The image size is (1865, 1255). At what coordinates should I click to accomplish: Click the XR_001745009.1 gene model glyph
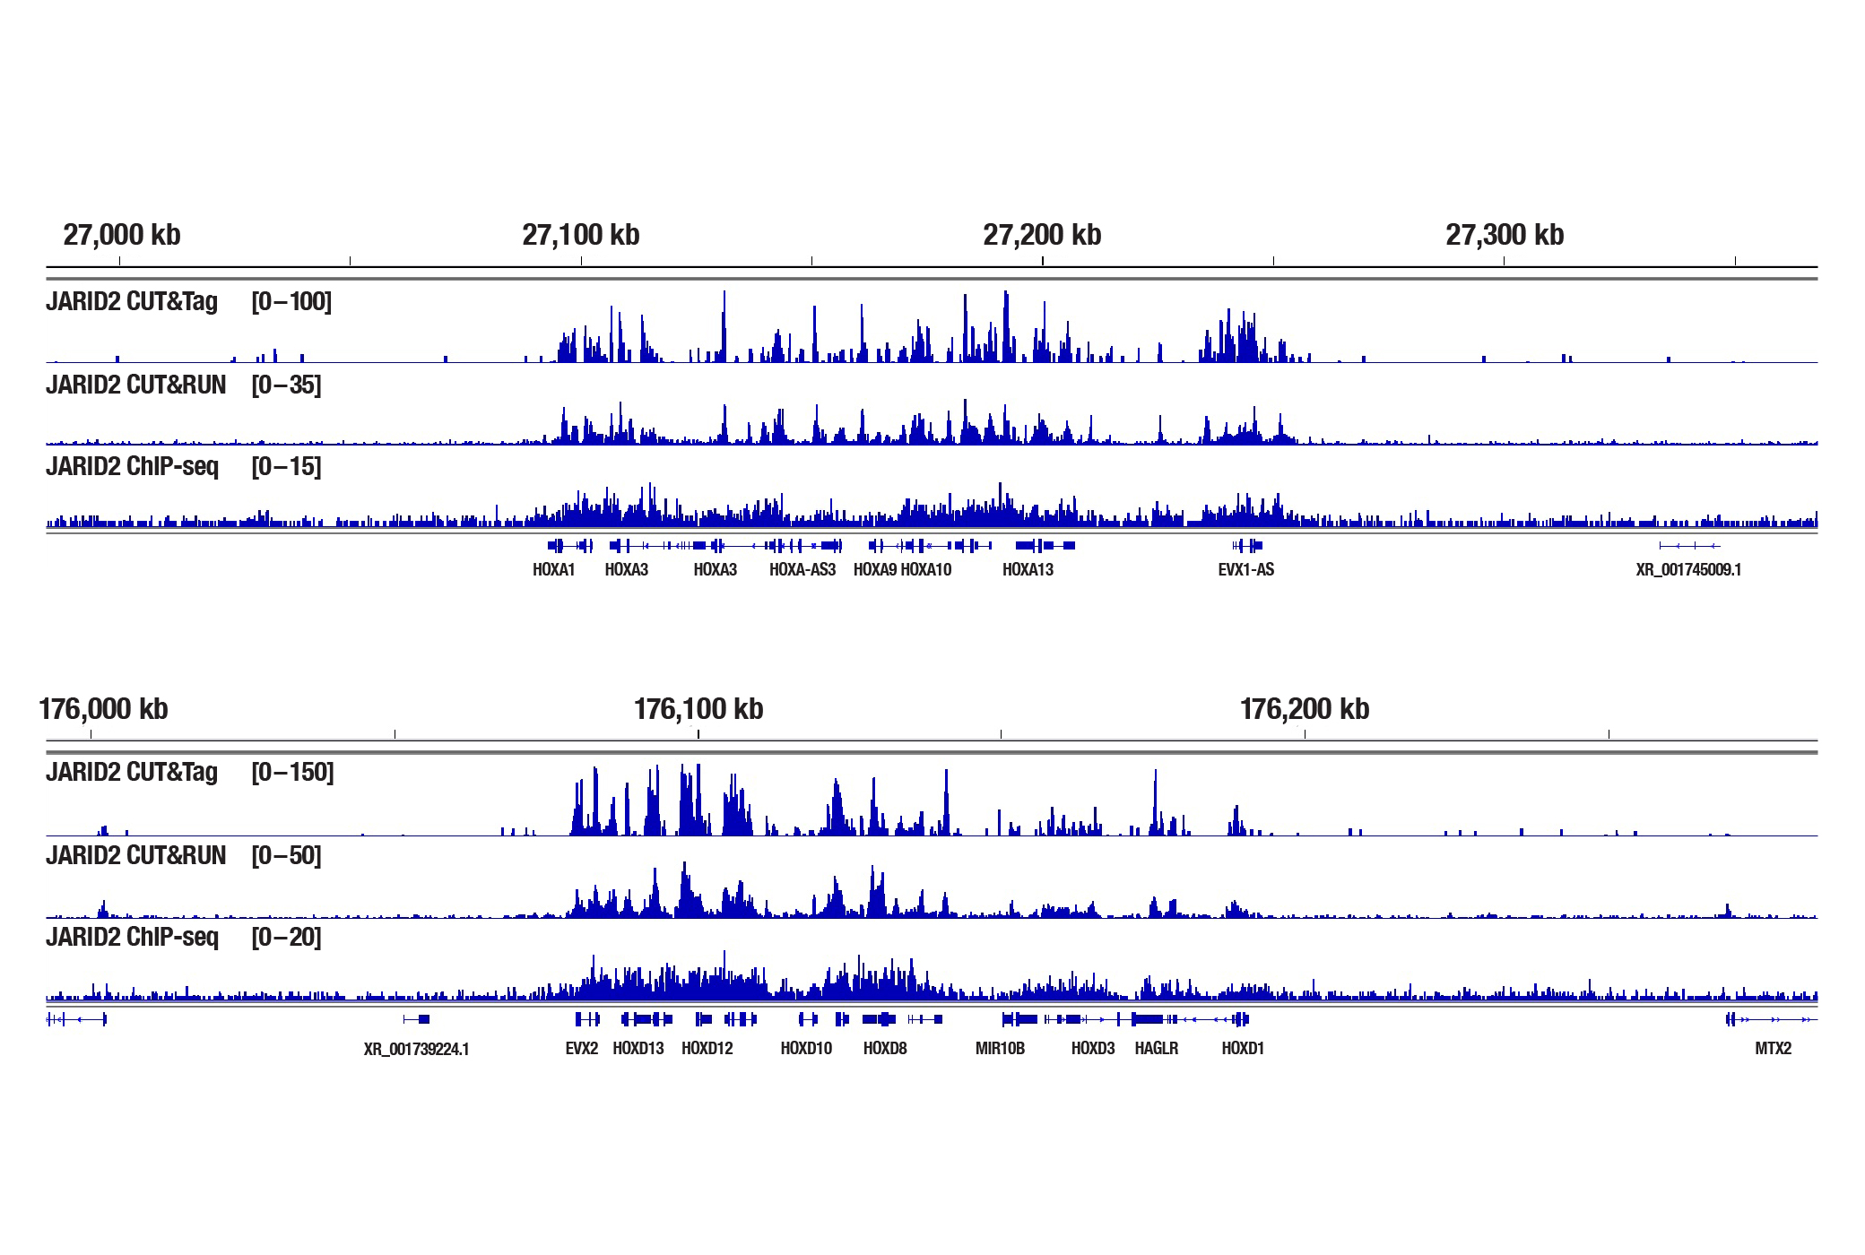[1690, 545]
